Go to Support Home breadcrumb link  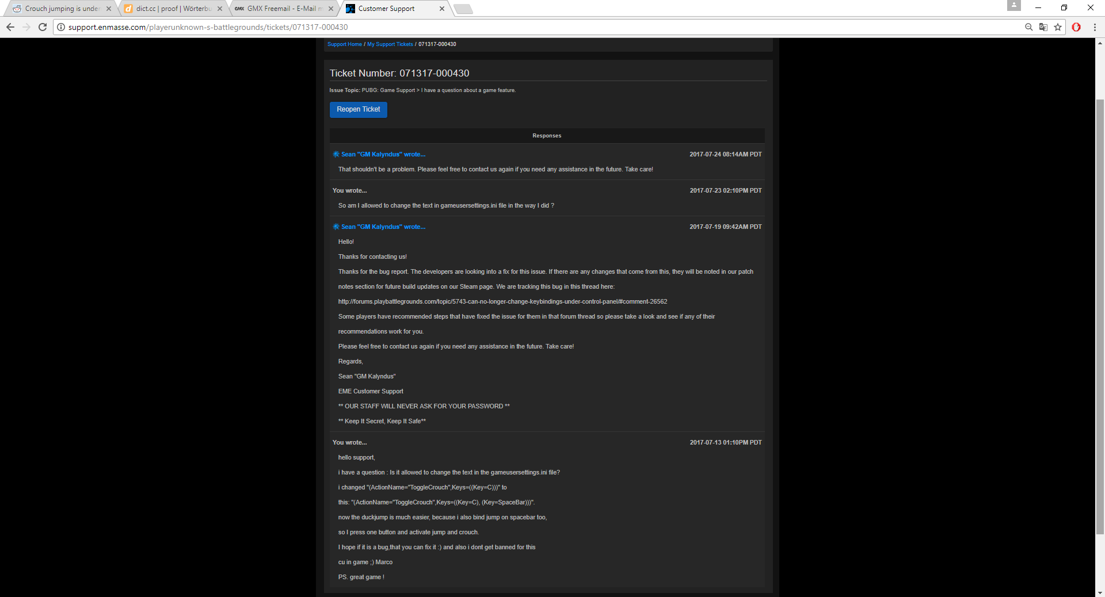[x=345, y=44]
